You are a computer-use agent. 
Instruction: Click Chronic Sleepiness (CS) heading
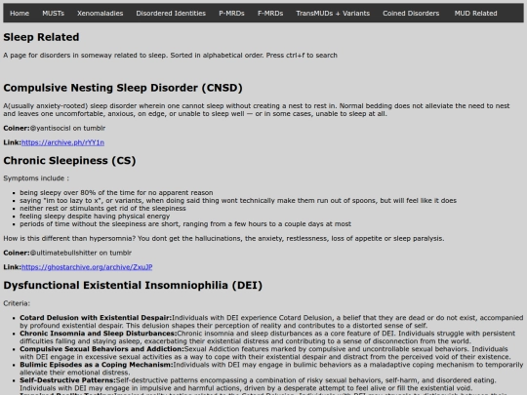(x=69, y=161)
